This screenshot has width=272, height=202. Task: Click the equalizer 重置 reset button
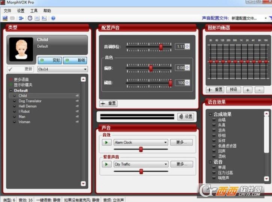tap(215, 90)
